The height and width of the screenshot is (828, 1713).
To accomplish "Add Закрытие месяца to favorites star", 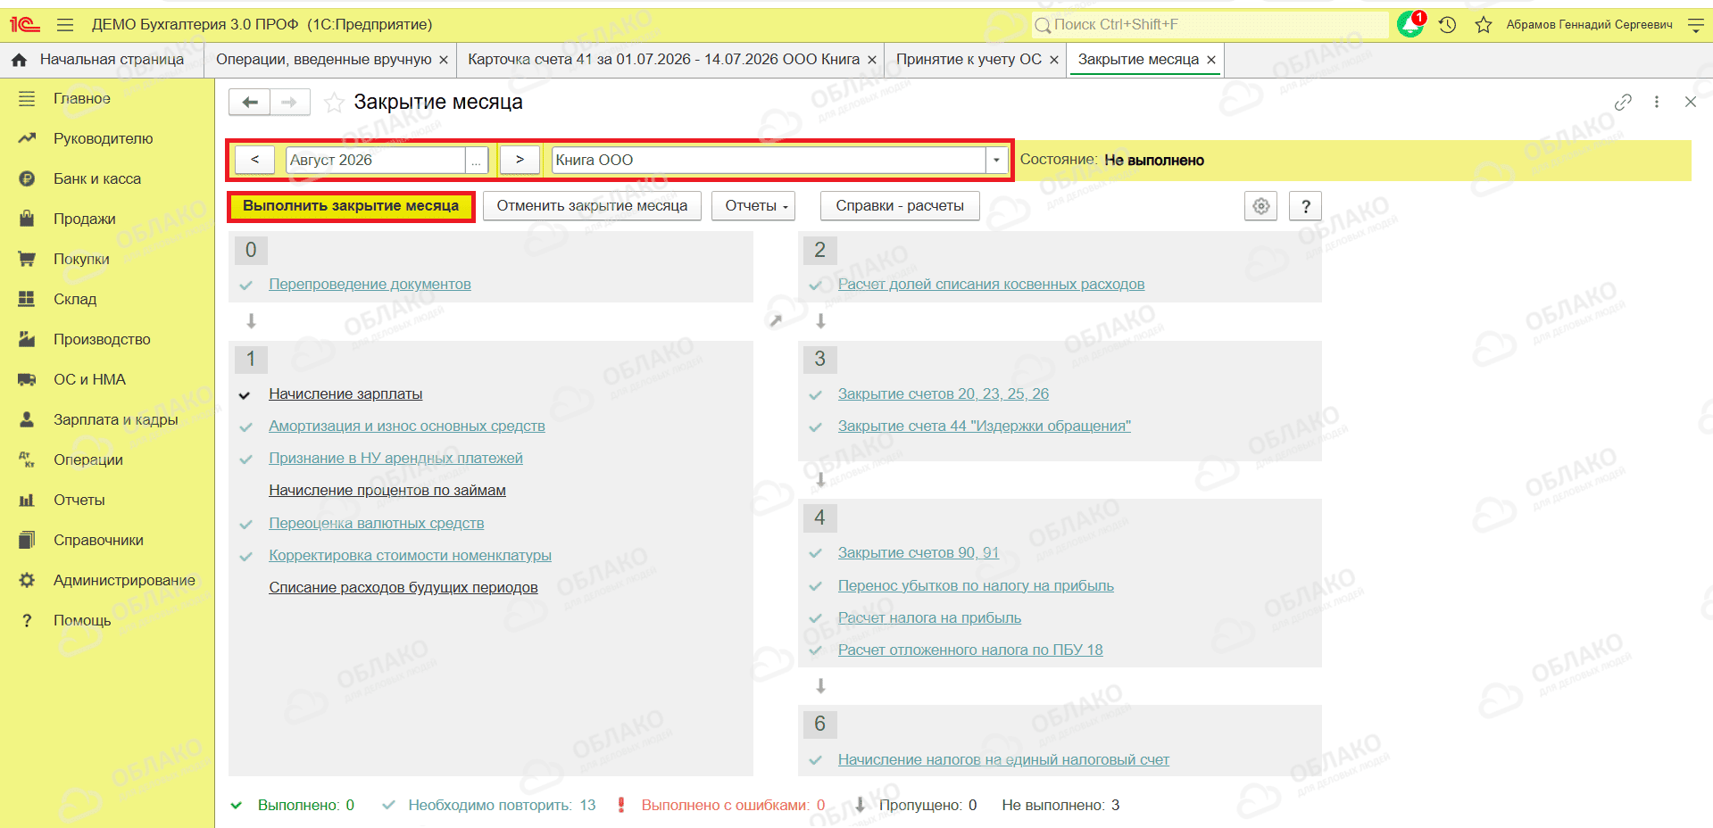I will pos(334,103).
